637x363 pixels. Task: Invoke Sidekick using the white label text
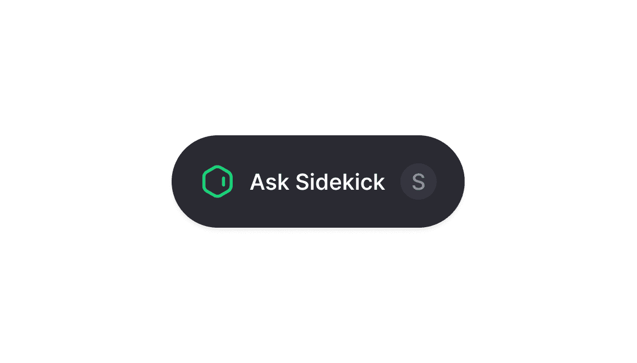point(317,182)
